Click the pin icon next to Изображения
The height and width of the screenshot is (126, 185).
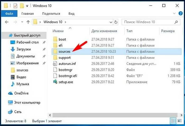[44, 63]
